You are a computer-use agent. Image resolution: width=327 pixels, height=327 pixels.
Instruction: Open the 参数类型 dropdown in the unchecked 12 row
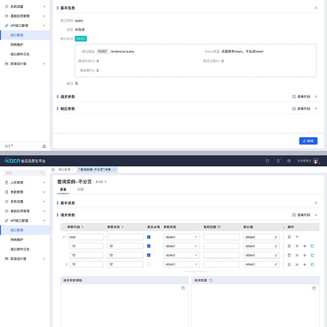tap(181, 264)
